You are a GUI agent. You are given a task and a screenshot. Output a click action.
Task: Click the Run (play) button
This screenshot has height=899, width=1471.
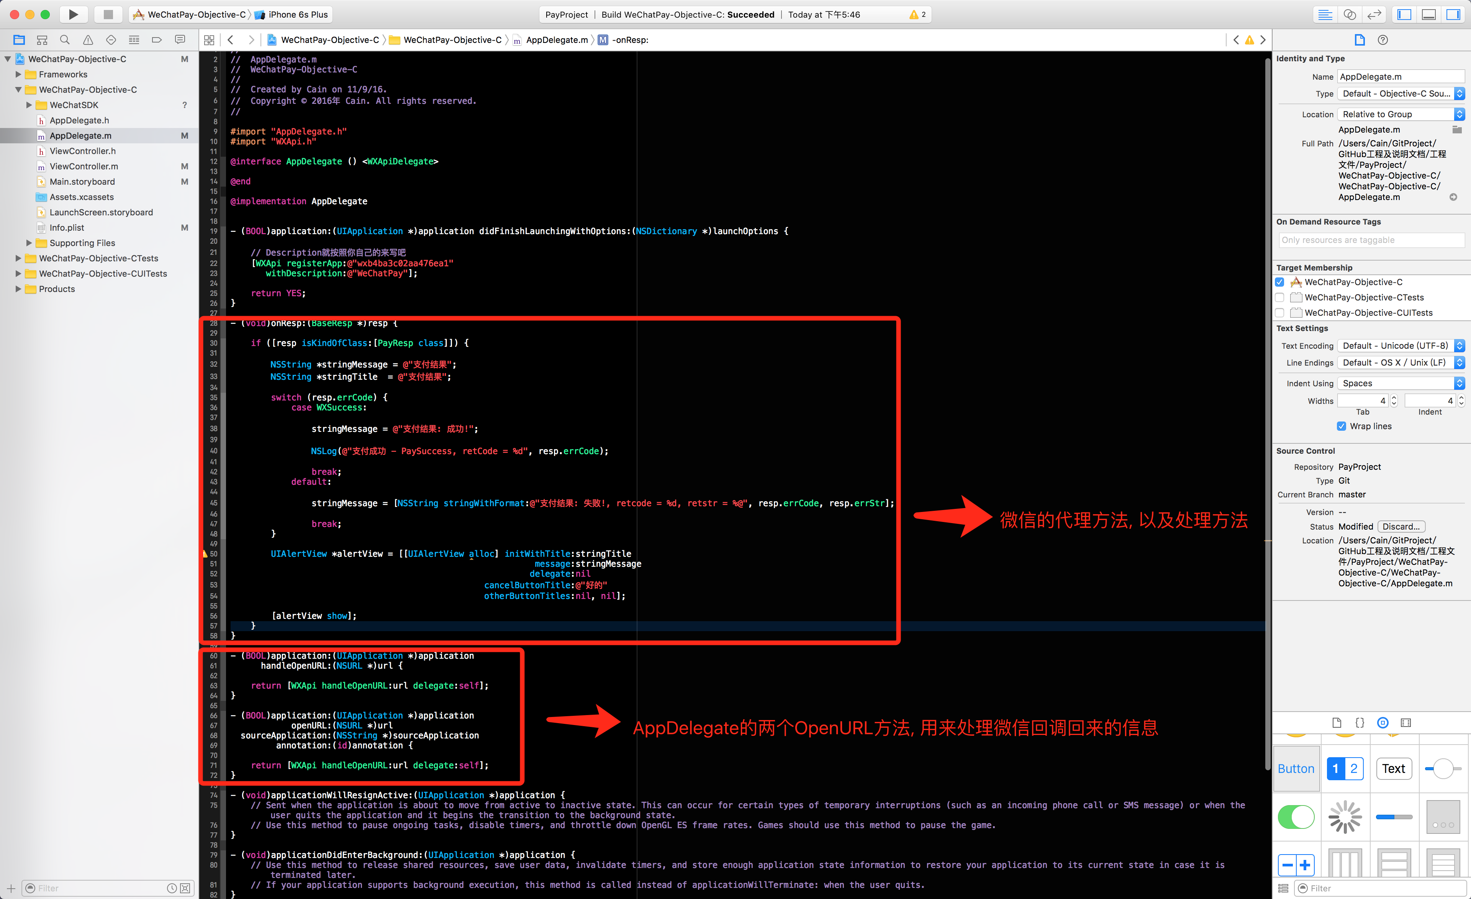[73, 14]
